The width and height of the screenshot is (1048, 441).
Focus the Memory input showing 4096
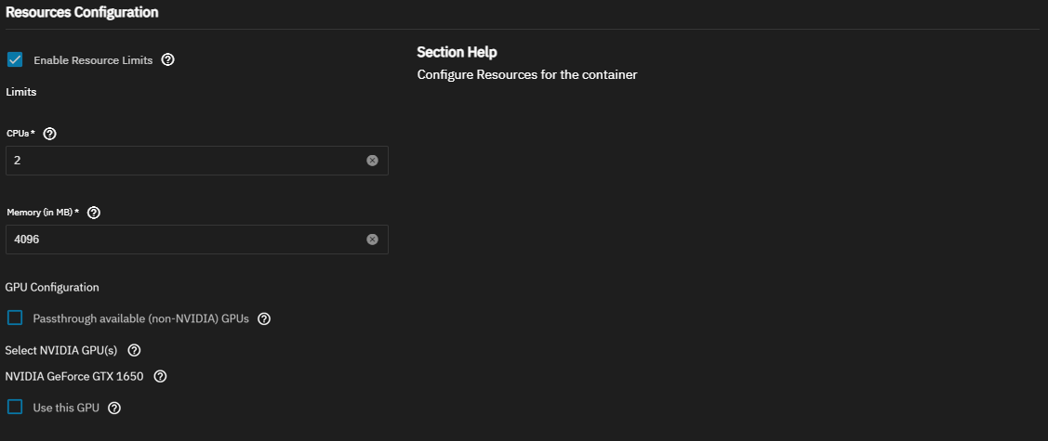[186, 240]
